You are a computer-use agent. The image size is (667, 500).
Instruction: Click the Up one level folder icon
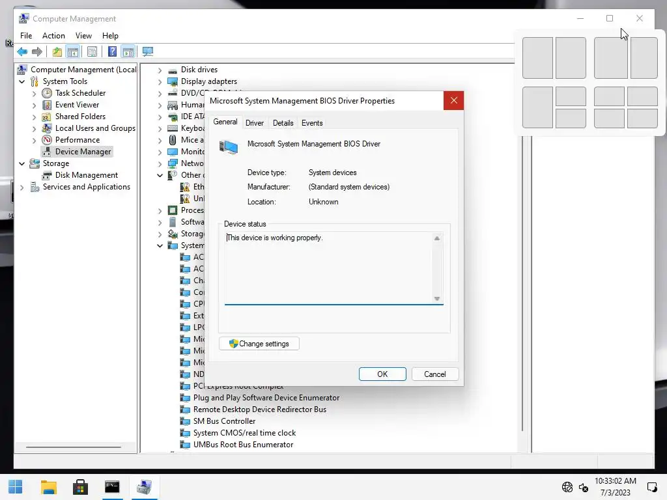coord(57,52)
